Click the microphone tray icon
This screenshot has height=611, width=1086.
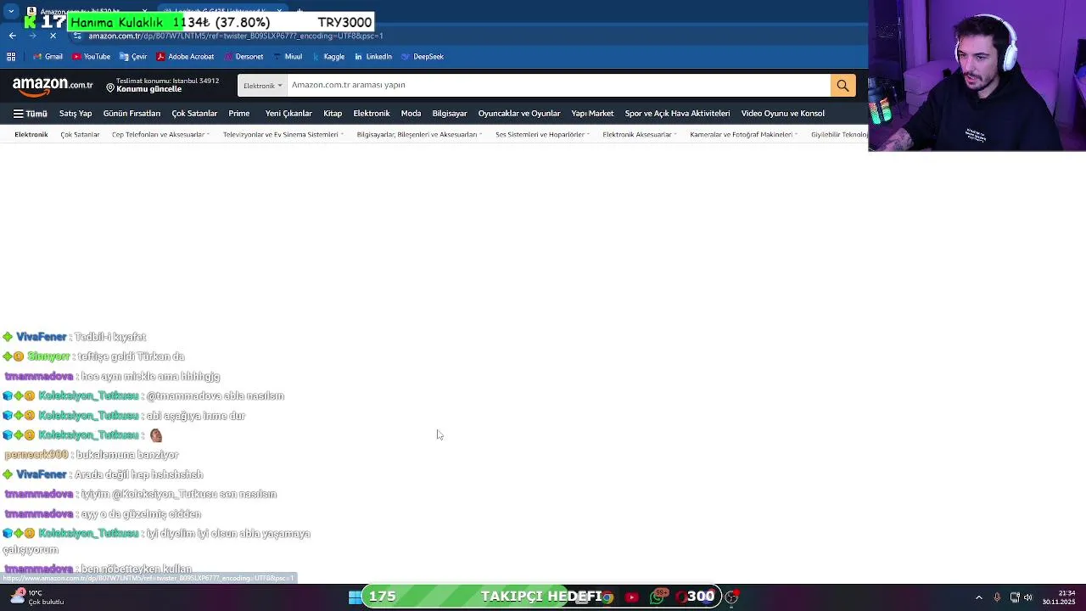[x=997, y=597]
